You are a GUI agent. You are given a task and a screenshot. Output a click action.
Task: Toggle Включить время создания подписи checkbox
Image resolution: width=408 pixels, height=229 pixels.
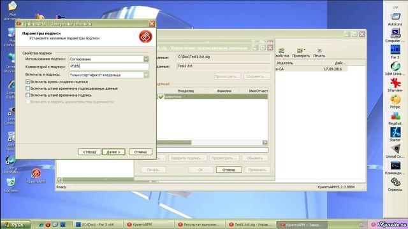(x=28, y=82)
